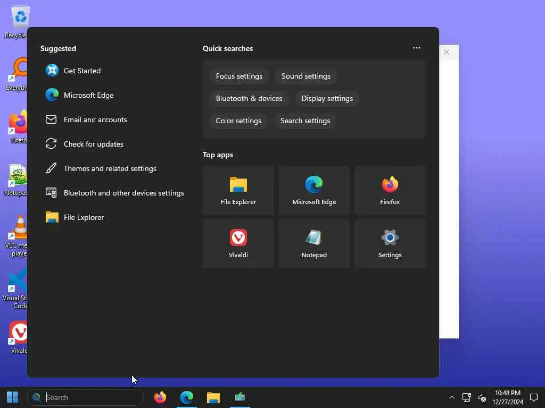
Task: Select the Everything desktop shortcut
Action: click(x=16, y=74)
